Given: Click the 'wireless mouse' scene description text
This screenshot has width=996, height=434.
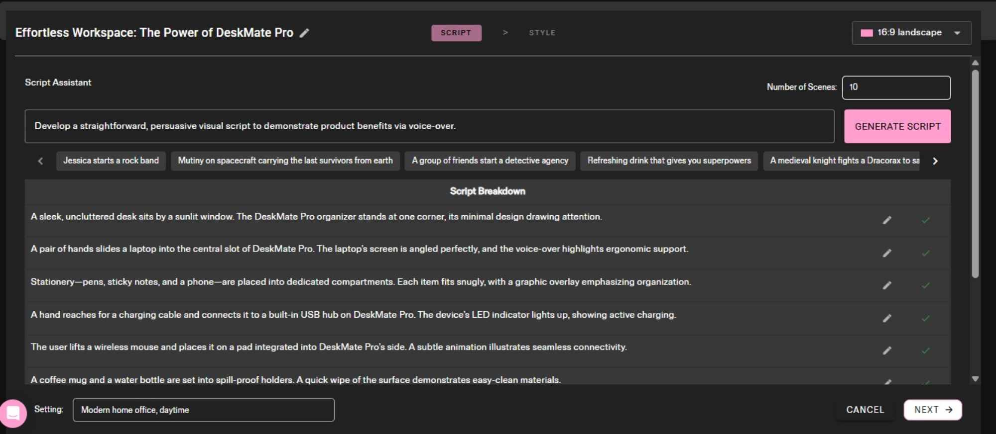Looking at the screenshot, I should tap(329, 347).
